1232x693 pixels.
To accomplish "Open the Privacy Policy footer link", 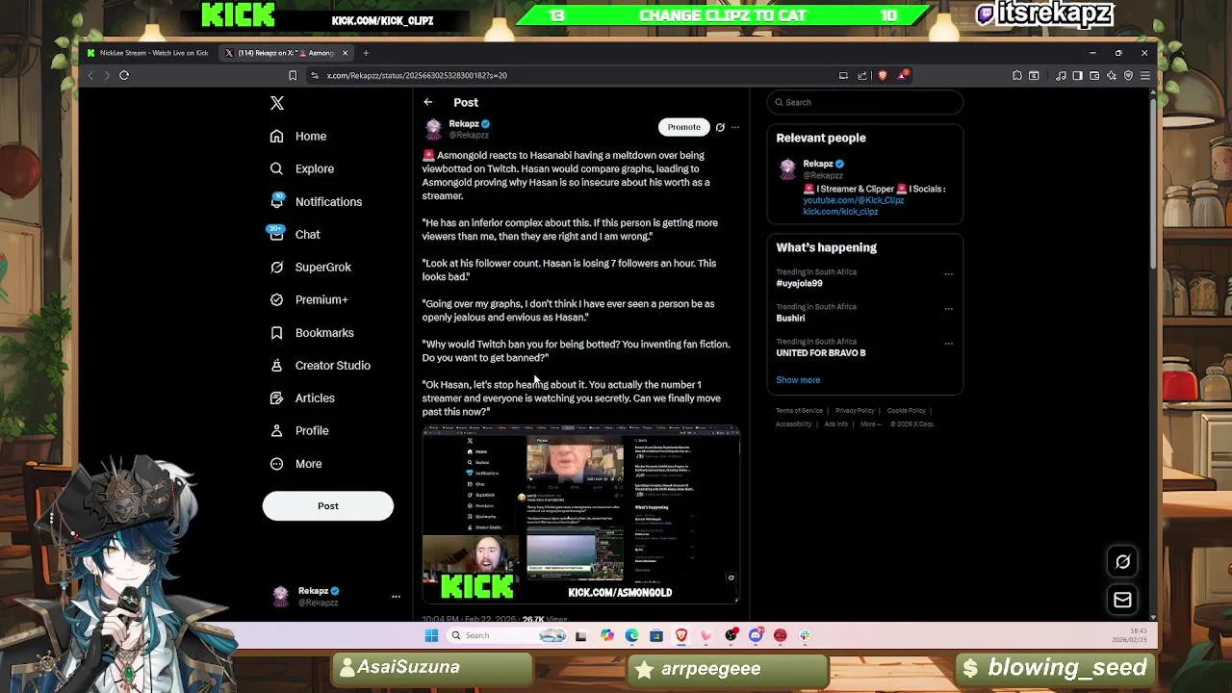I will tap(855, 411).
